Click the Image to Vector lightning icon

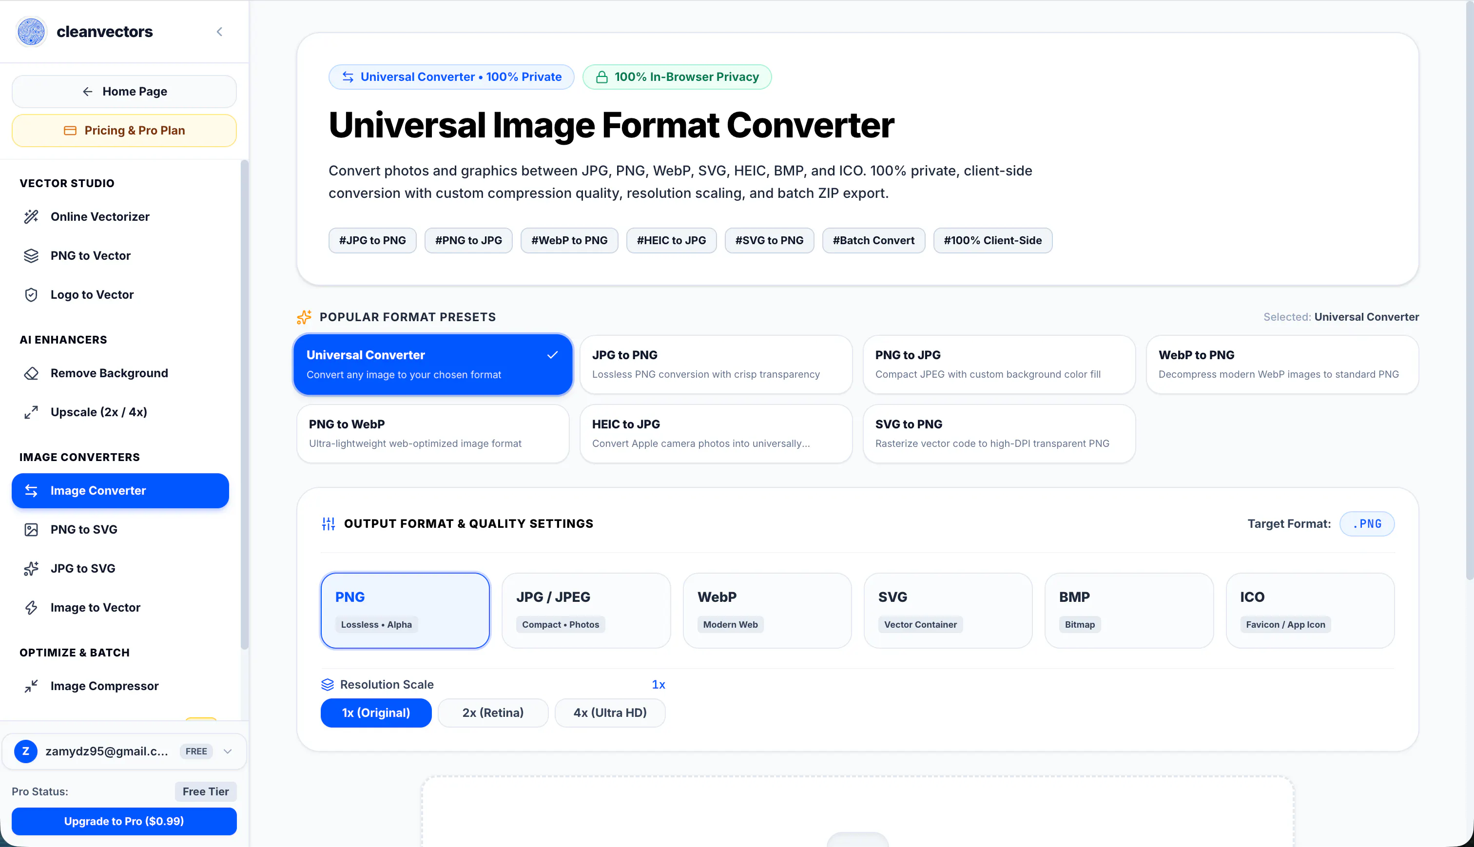coord(31,607)
